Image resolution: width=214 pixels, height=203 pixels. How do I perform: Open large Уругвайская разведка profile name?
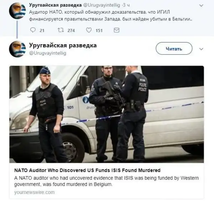[x=63, y=45]
